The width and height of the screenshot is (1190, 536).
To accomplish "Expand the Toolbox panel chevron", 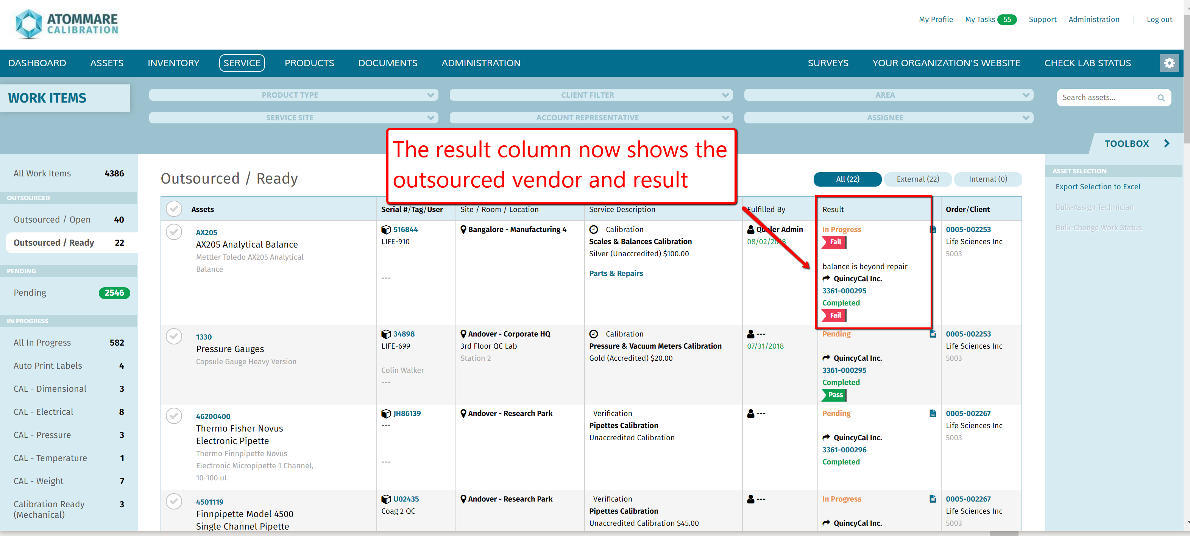I will point(1167,143).
